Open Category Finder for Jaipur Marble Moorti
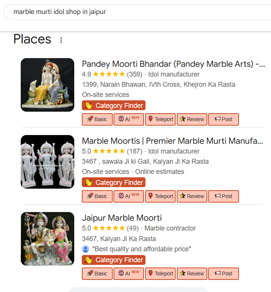 coord(113,260)
